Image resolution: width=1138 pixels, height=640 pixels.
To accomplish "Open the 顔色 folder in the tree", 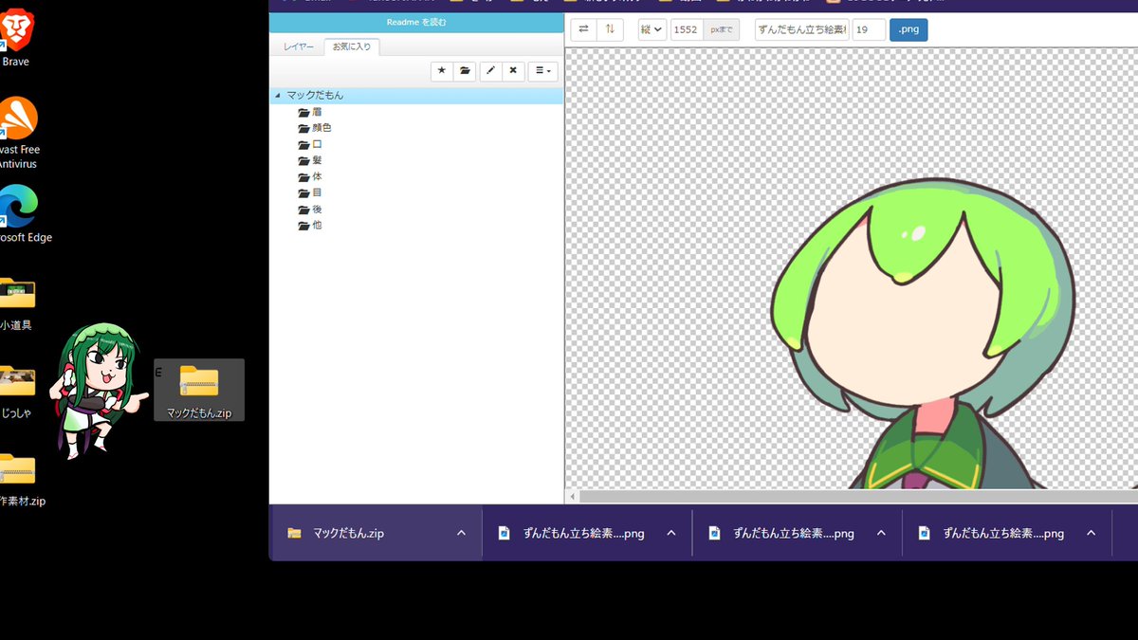I will click(314, 128).
